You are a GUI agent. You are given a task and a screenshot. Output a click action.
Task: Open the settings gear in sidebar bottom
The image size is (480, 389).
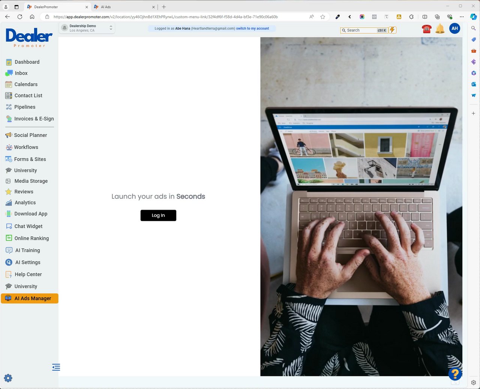click(8, 378)
